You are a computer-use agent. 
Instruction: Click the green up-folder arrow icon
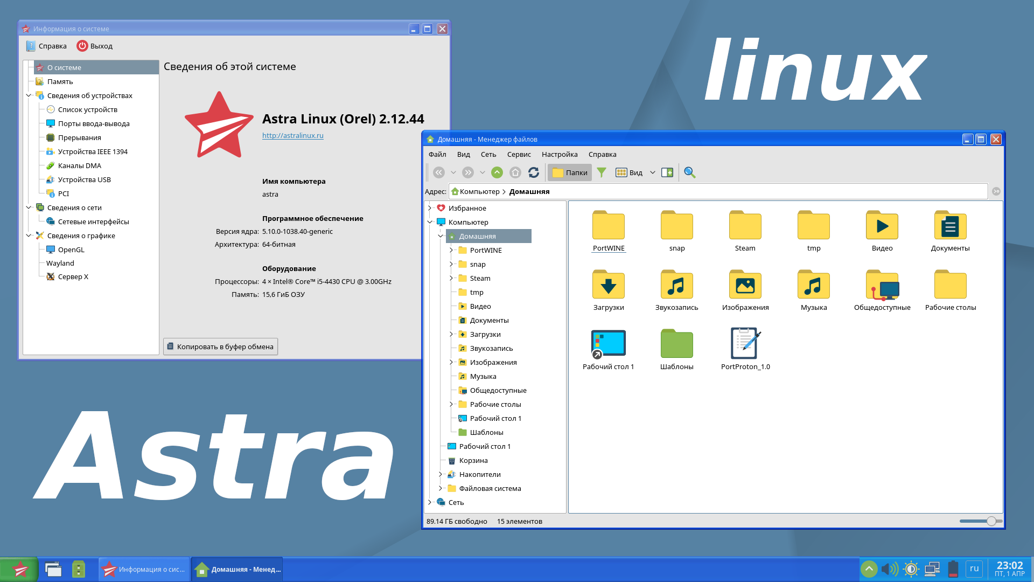click(x=497, y=172)
